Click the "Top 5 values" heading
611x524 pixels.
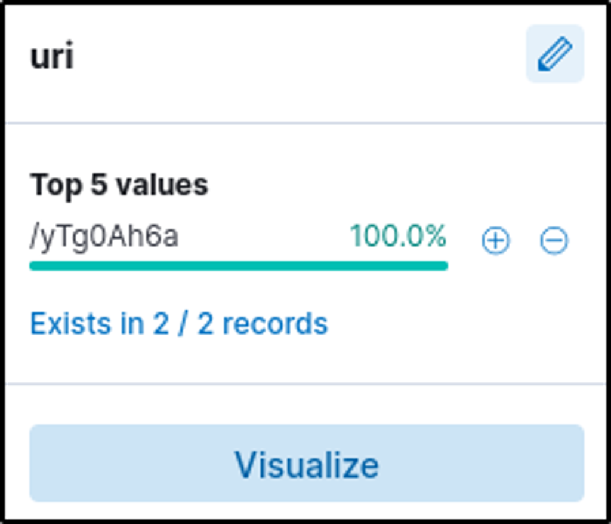pyautogui.click(x=119, y=185)
